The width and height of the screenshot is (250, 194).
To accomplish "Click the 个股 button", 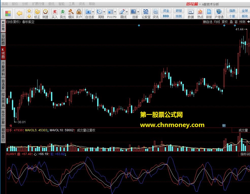I will click(232, 16).
